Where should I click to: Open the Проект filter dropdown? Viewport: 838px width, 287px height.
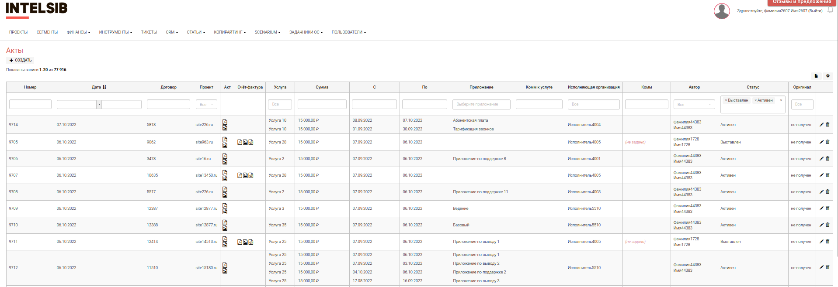tap(206, 104)
